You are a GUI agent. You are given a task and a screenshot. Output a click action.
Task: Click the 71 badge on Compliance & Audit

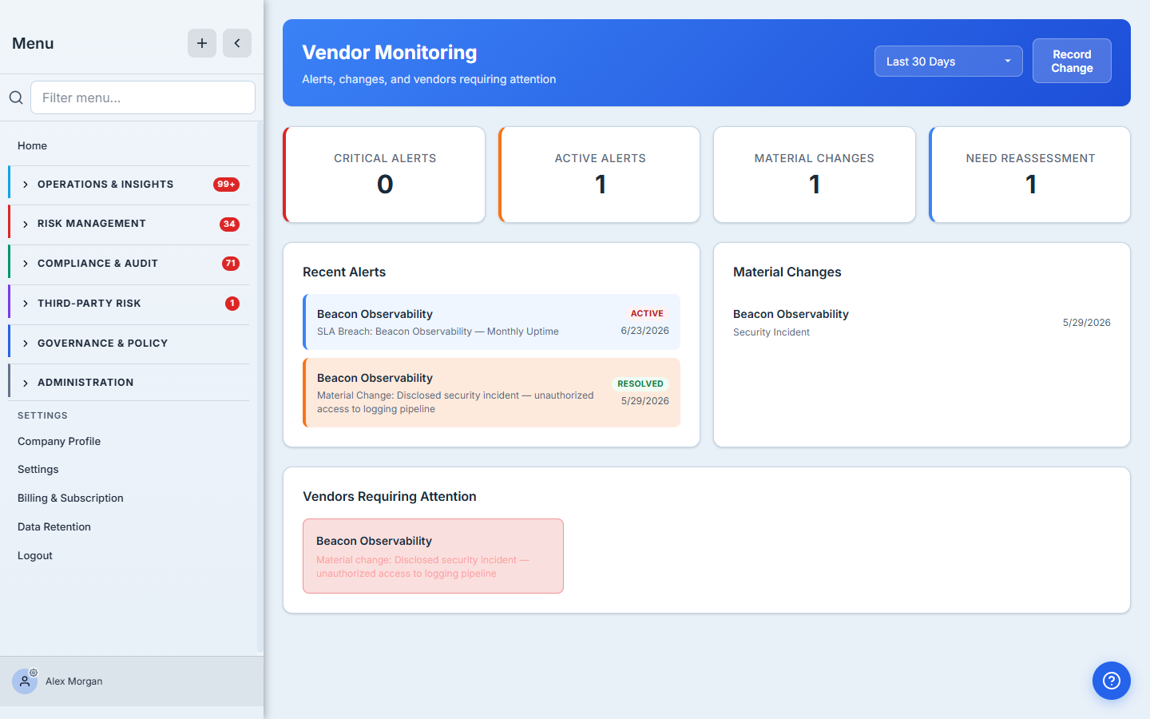coord(231,264)
